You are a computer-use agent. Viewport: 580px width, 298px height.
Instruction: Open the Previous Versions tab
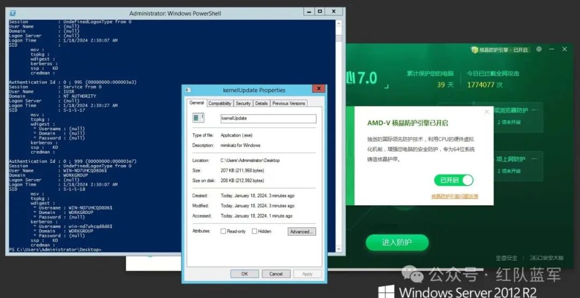tap(288, 104)
